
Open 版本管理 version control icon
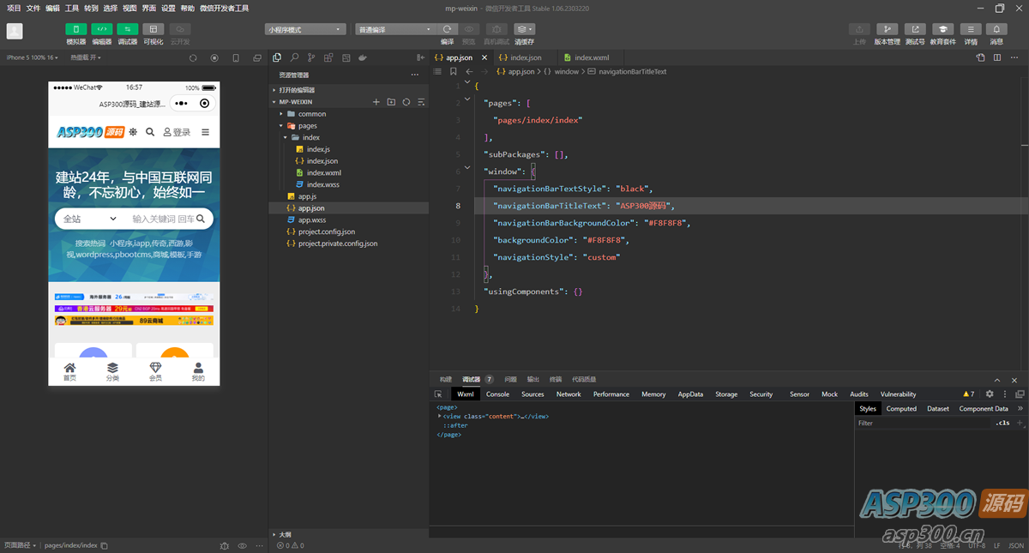(x=887, y=29)
